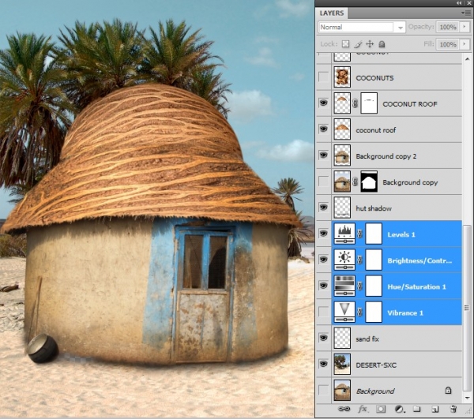Image resolution: width=474 pixels, height=419 pixels.
Task: Hide the Background copy 2 layer
Action: pos(323,155)
